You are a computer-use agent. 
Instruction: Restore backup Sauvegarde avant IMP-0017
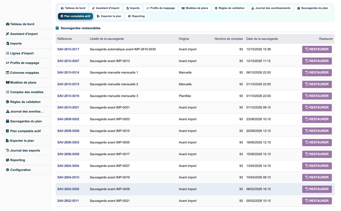[317, 154]
